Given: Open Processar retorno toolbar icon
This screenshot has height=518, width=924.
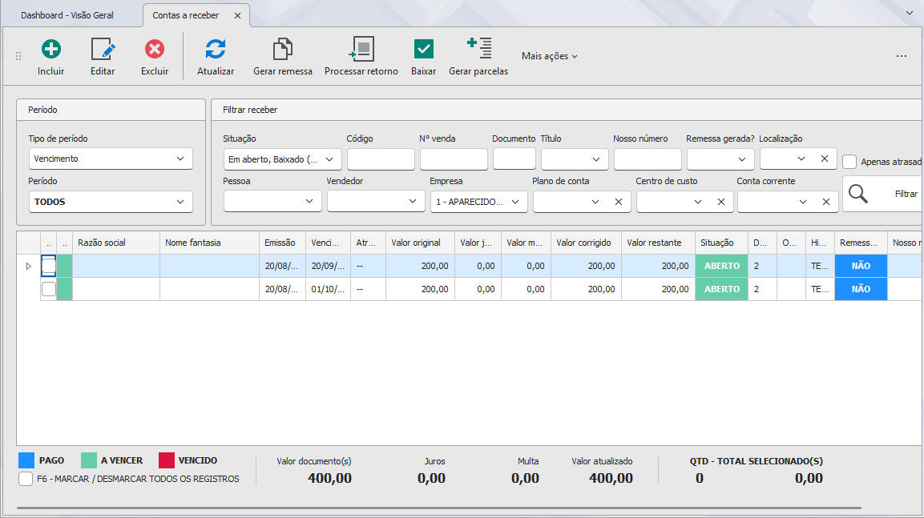Looking at the screenshot, I should click(361, 49).
